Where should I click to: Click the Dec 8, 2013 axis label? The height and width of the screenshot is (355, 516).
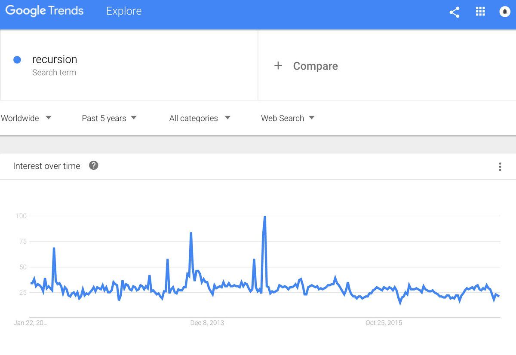coord(207,323)
